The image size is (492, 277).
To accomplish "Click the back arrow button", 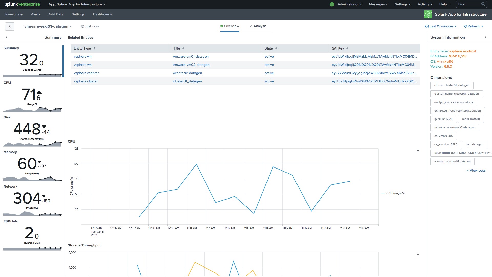I will [10, 26].
